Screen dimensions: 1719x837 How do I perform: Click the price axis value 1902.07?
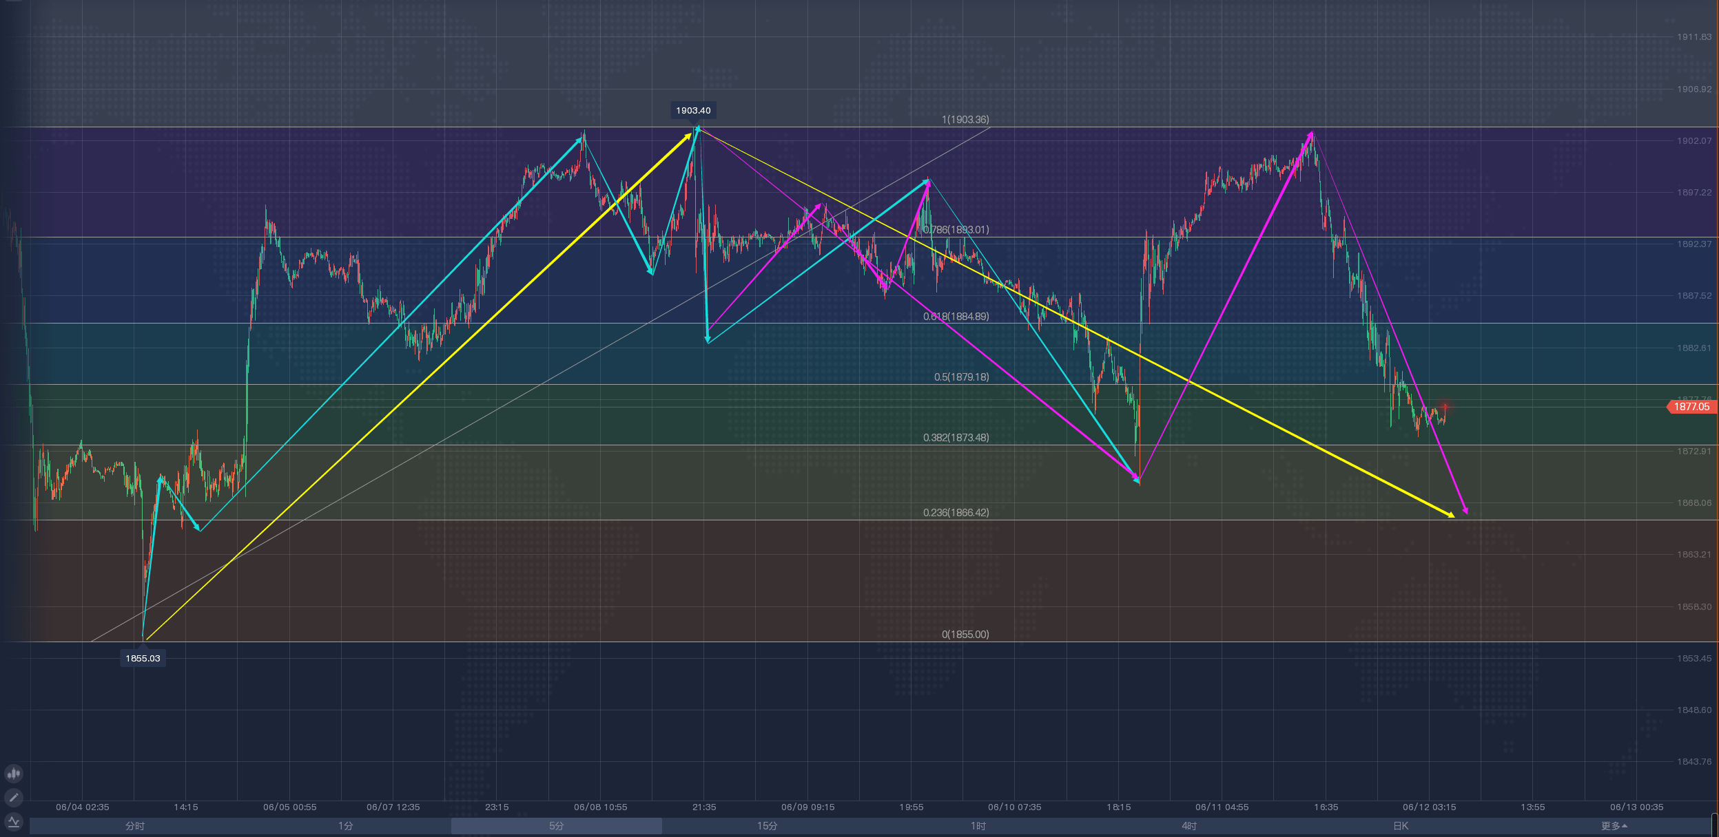point(1694,141)
